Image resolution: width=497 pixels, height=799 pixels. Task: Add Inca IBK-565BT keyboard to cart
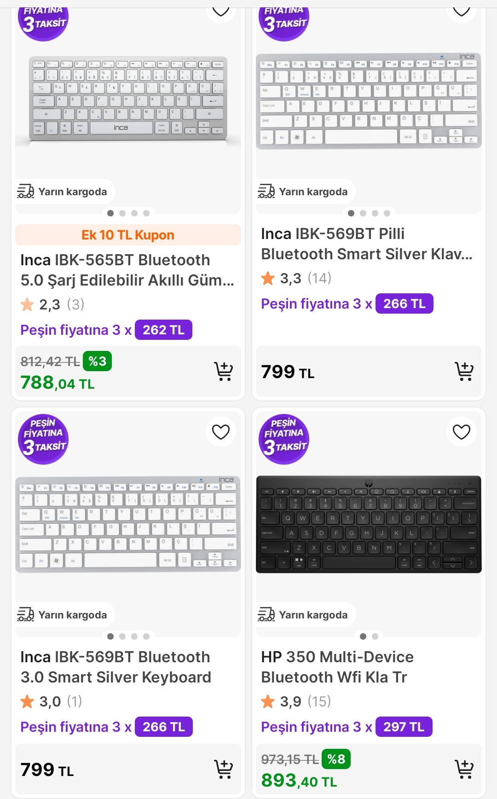(224, 371)
